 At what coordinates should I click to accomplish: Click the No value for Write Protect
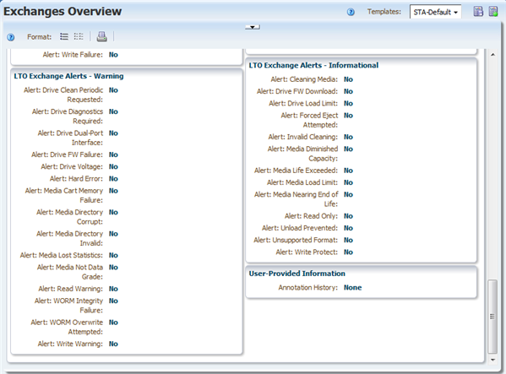[x=348, y=252]
